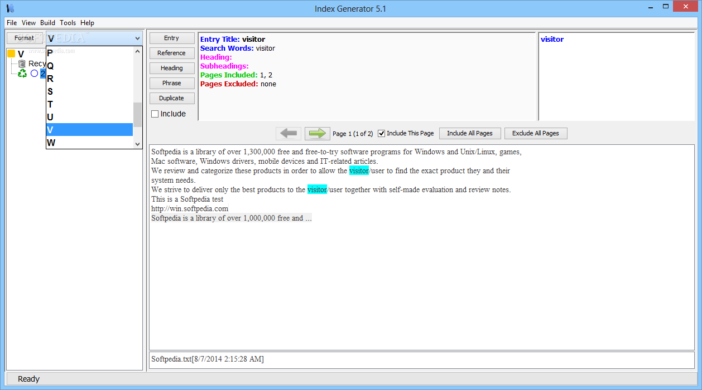The image size is (702, 390).
Task: Click 'Search Words: visitor' line
Action: [238, 48]
